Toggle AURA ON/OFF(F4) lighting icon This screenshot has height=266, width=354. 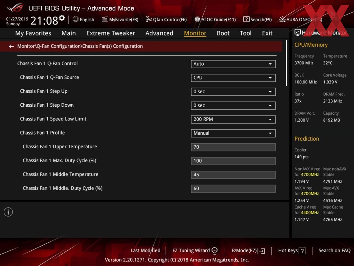point(282,19)
